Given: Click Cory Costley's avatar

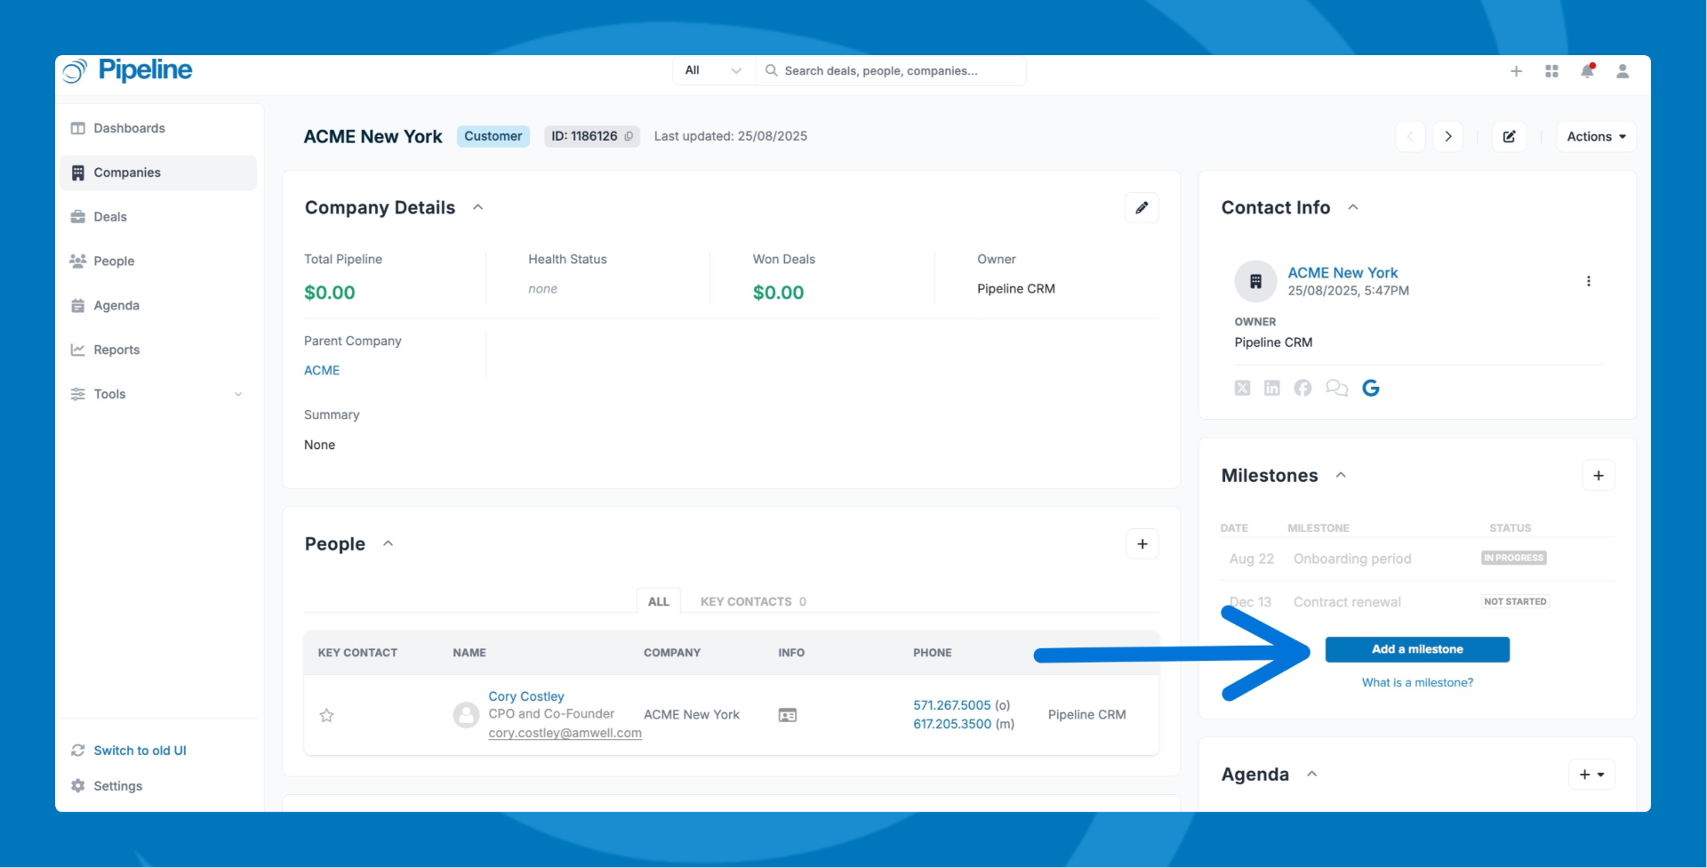Looking at the screenshot, I should [x=466, y=715].
